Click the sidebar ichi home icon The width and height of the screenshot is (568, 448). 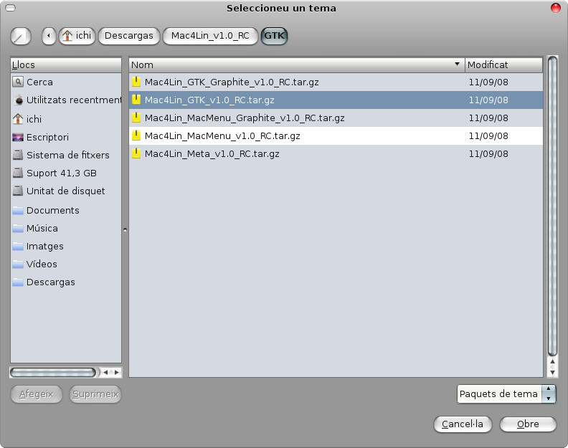click(x=18, y=118)
